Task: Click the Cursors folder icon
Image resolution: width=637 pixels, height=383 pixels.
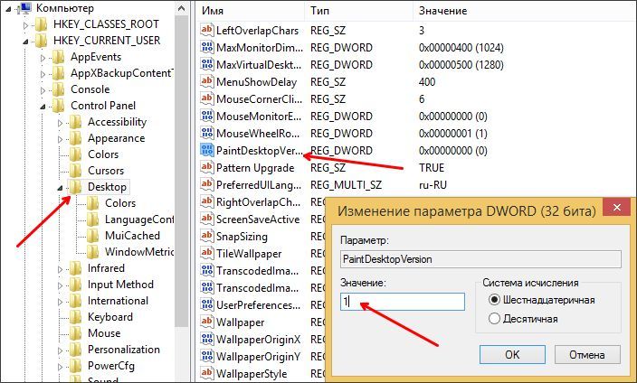Action: [76, 171]
